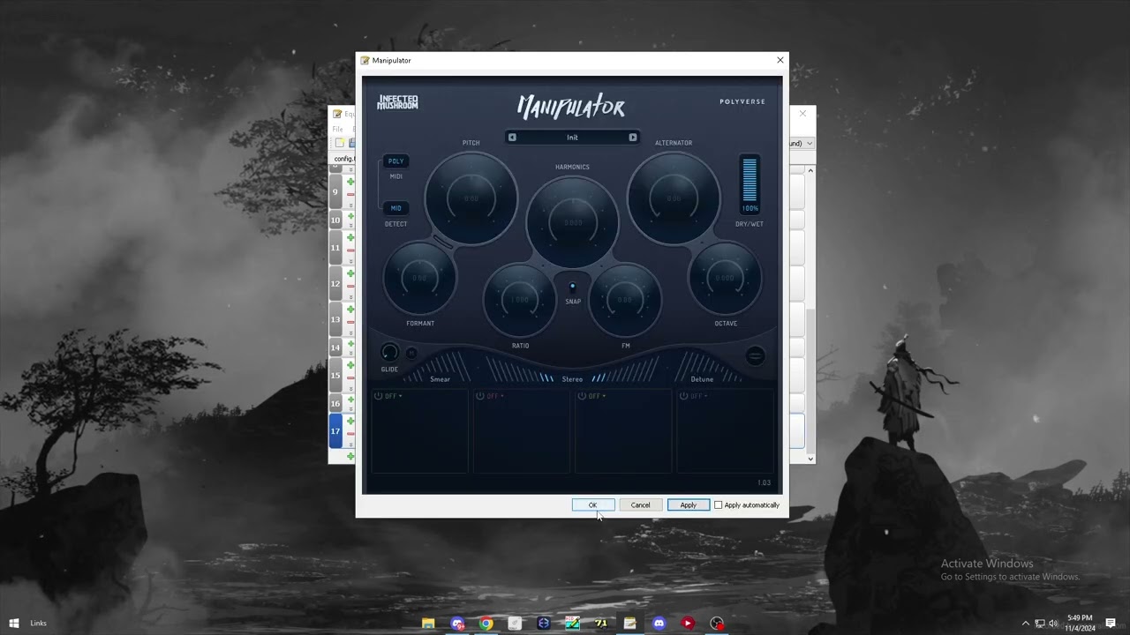Click the Apply button
1130x635 pixels.
[688, 505]
